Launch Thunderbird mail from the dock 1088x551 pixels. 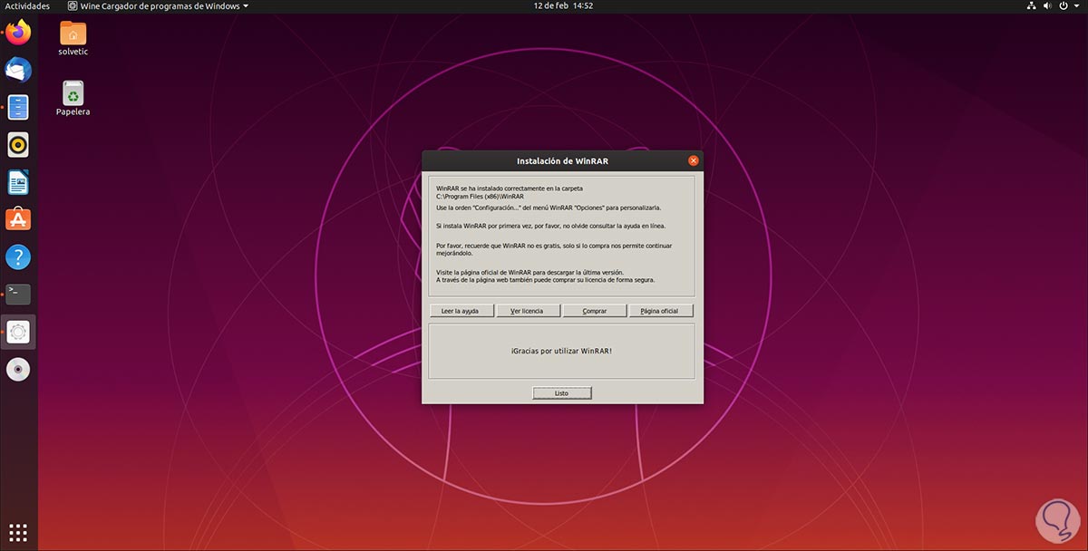pyautogui.click(x=18, y=70)
